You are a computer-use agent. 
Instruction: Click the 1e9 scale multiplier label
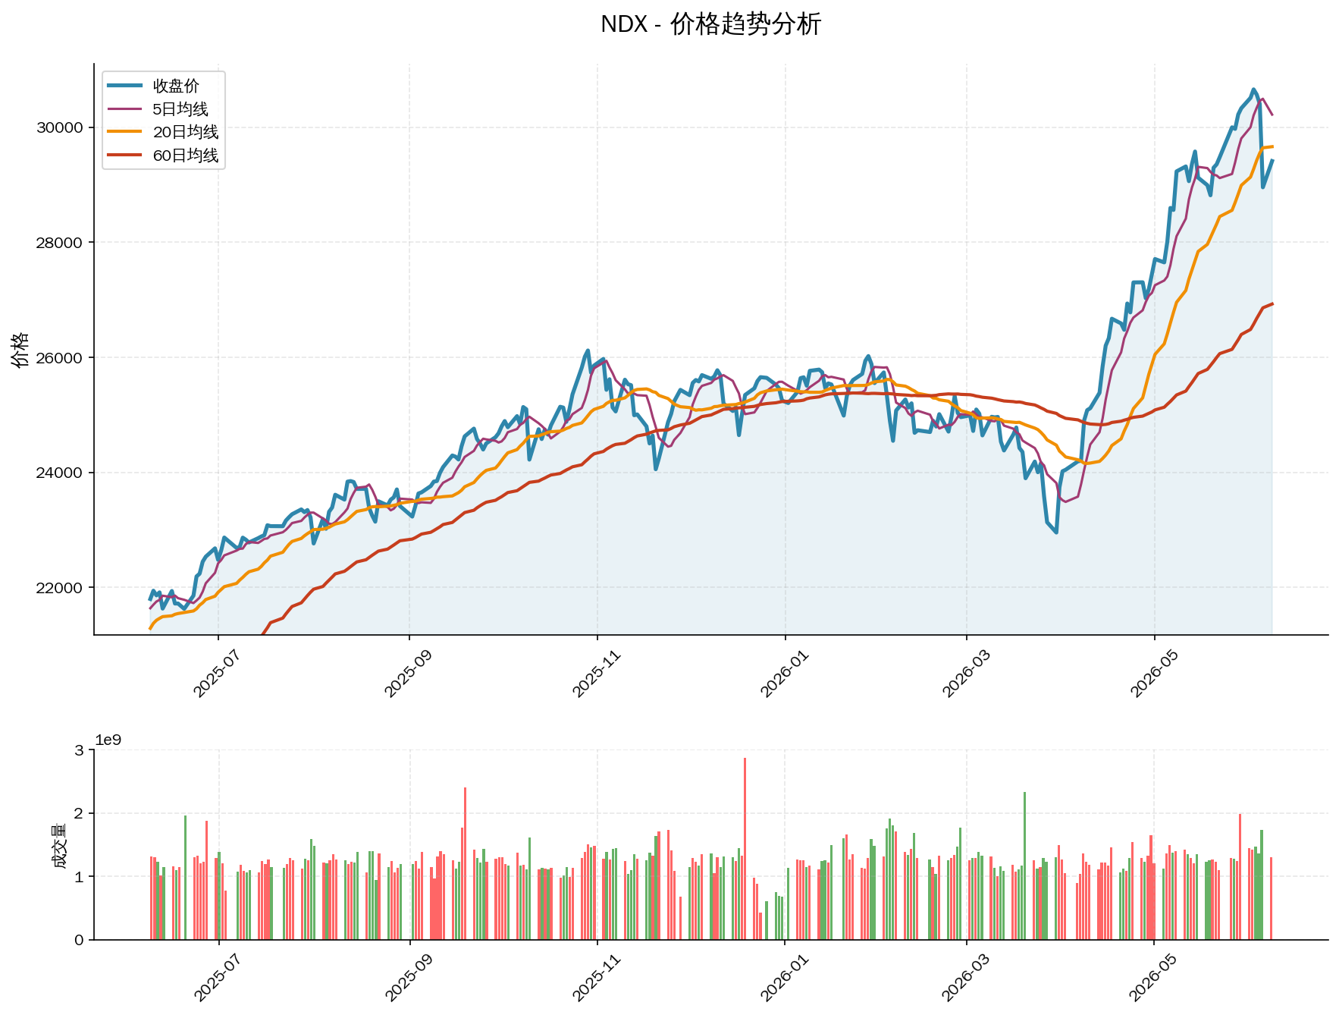[108, 740]
